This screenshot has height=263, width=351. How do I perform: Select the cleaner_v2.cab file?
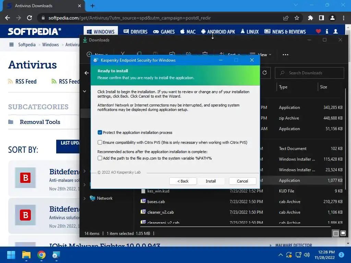[x=160, y=212]
